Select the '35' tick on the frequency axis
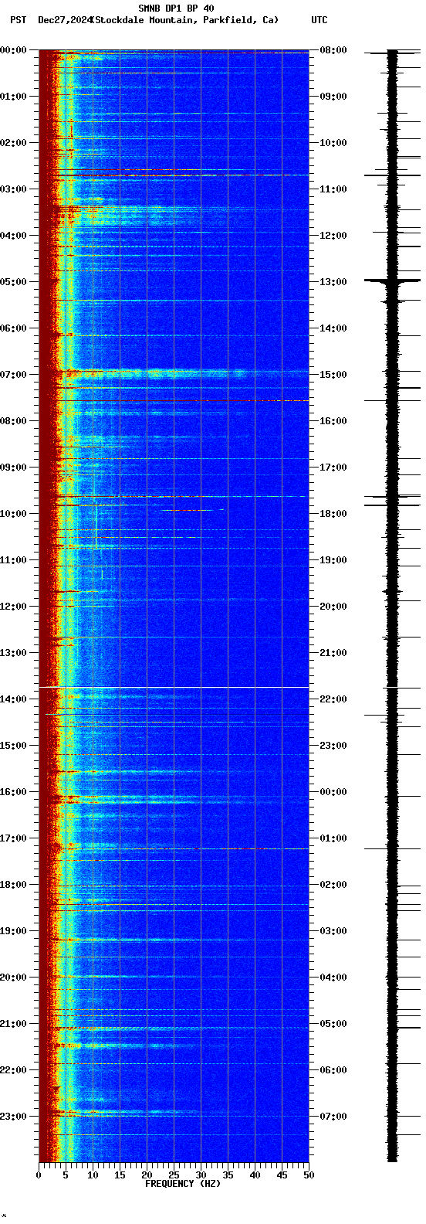This screenshot has width=426, height=1224. 228,1175
